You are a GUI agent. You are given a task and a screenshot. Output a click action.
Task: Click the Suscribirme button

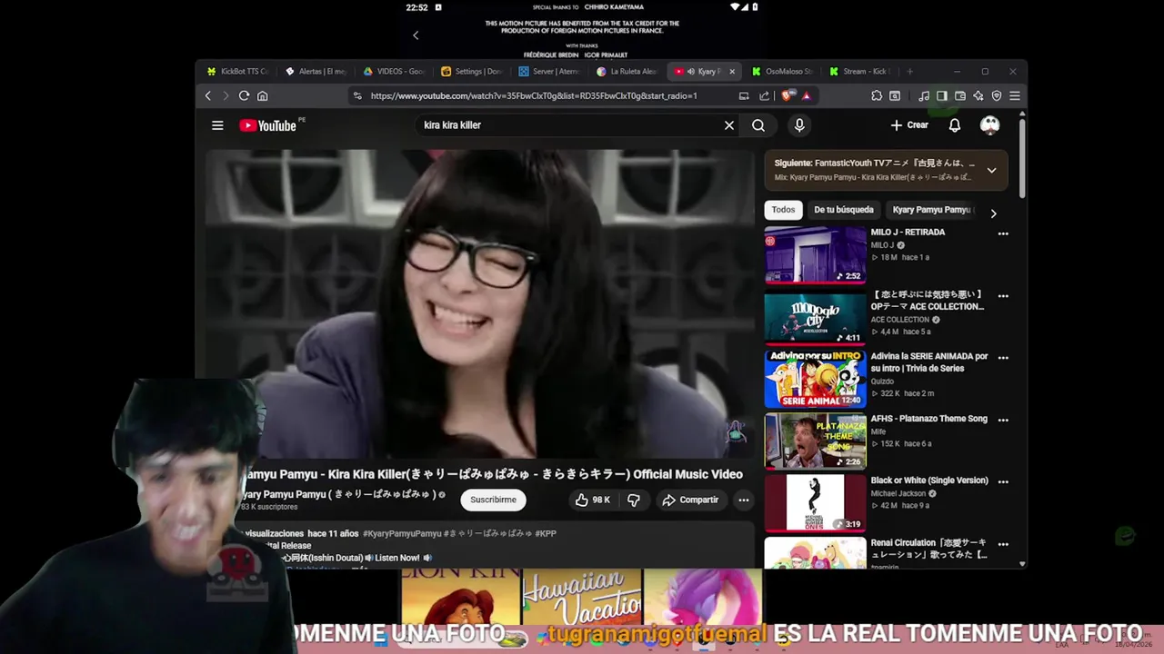pos(493,500)
